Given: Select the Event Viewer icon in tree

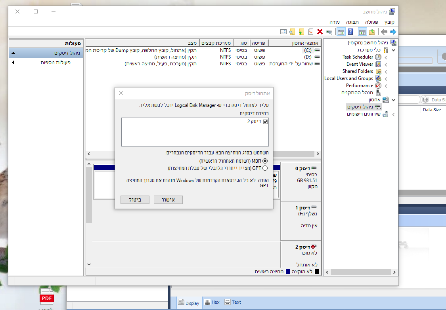Looking at the screenshot, I should (378, 64).
